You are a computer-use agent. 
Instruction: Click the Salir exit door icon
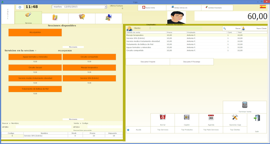pyautogui.click(x=257, y=118)
